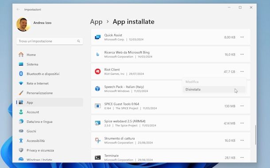270x168 pixels.
Task: Open Bluetooth e dispositivi settings
Action: click(50, 74)
